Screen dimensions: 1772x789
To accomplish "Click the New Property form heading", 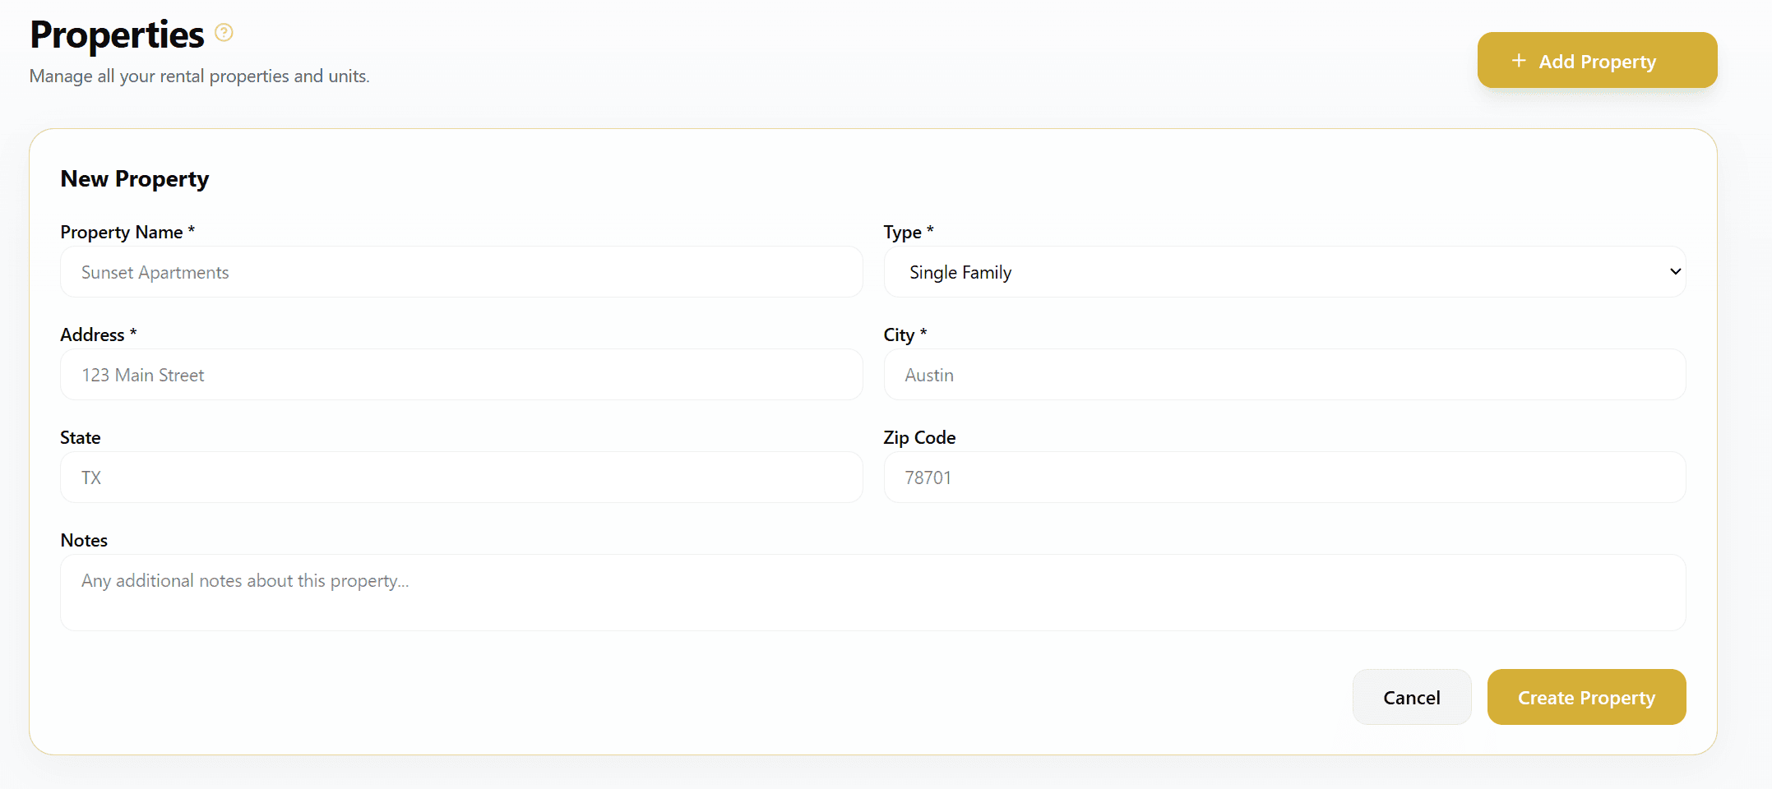I will click(x=135, y=179).
